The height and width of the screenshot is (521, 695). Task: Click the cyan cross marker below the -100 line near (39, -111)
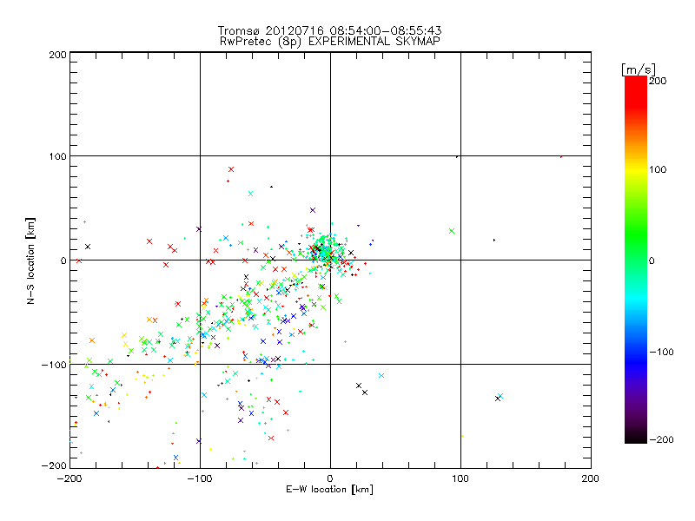381,376
